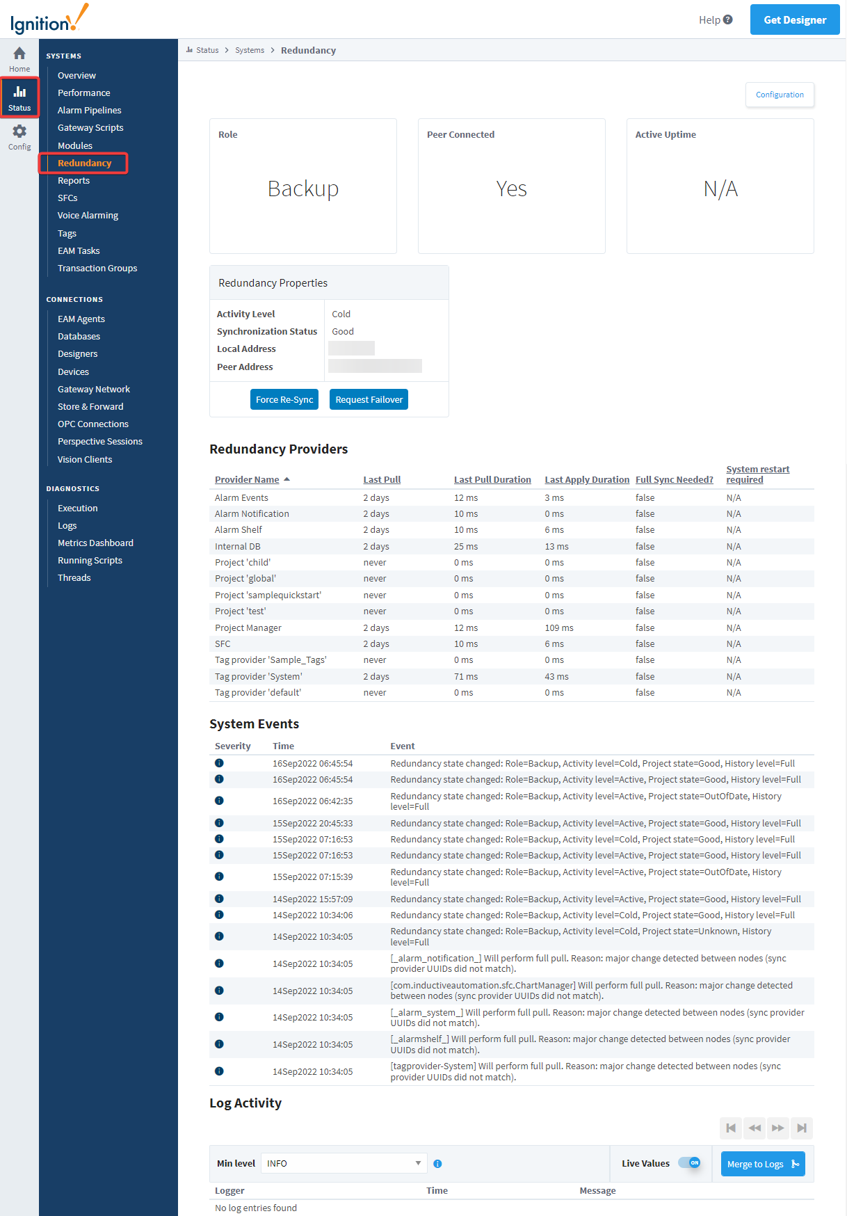Viewport: 847px width, 1216px height.
Task: Sort by Last Pull Duration column
Action: pyautogui.click(x=492, y=479)
